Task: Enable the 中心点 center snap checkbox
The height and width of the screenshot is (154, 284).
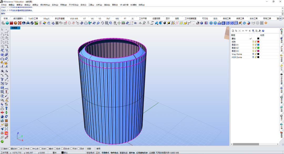Action: tap(31, 148)
